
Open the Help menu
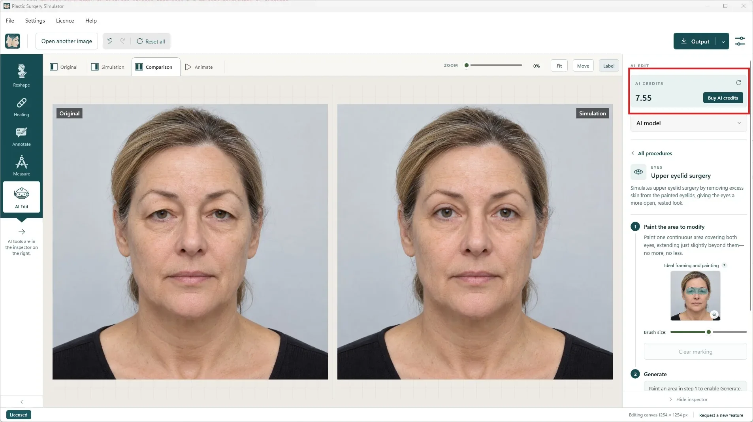tap(91, 21)
